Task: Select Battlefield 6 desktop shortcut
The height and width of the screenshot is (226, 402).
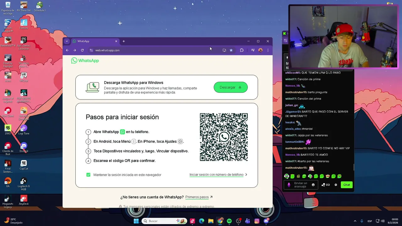Action: pos(8,42)
